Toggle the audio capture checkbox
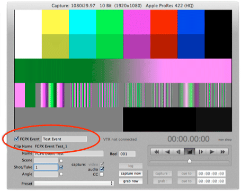This screenshot has height=193, width=241. [x=102, y=169]
